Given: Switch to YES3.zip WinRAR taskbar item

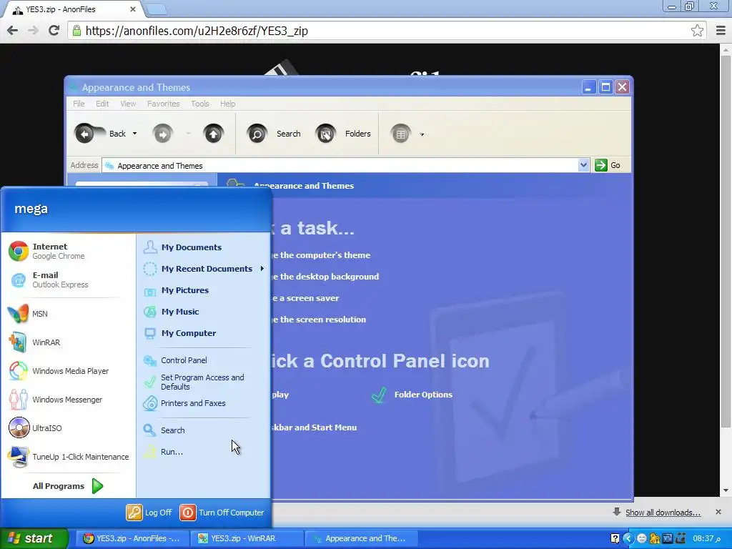Looking at the screenshot, I should pos(247,538).
